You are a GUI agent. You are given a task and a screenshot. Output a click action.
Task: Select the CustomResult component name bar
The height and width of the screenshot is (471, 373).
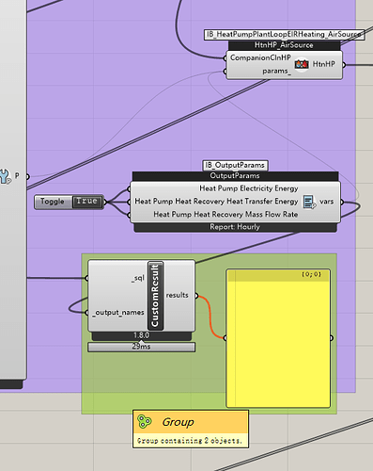155,296
